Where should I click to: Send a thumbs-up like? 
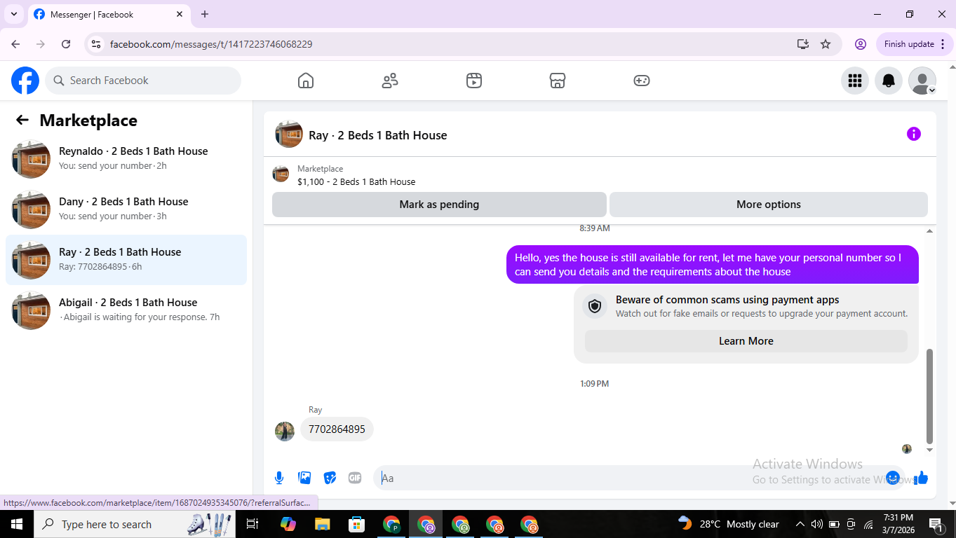[921, 478]
